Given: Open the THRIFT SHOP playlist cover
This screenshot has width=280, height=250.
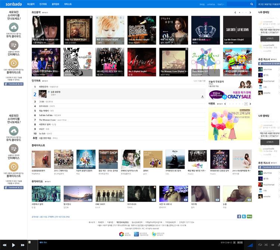Looking at the screenshot, I should click(x=108, y=159).
